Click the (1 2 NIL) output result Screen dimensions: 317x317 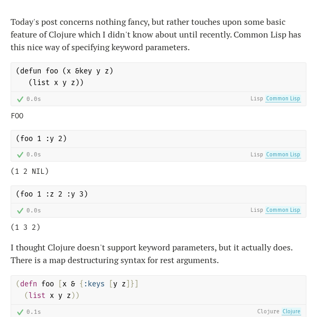point(30,171)
